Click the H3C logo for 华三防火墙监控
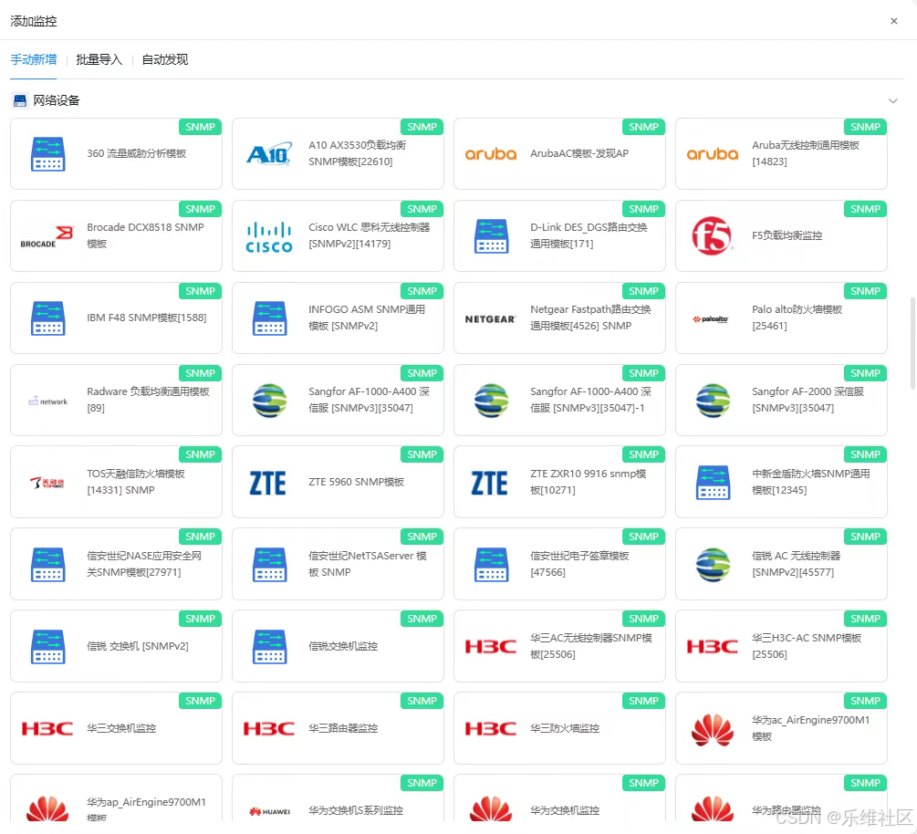Screen dimensions: 917x834 click(491, 729)
